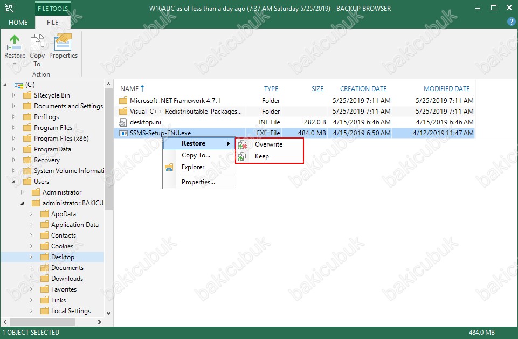Click the Overwrite restore icon

pyautogui.click(x=243, y=144)
